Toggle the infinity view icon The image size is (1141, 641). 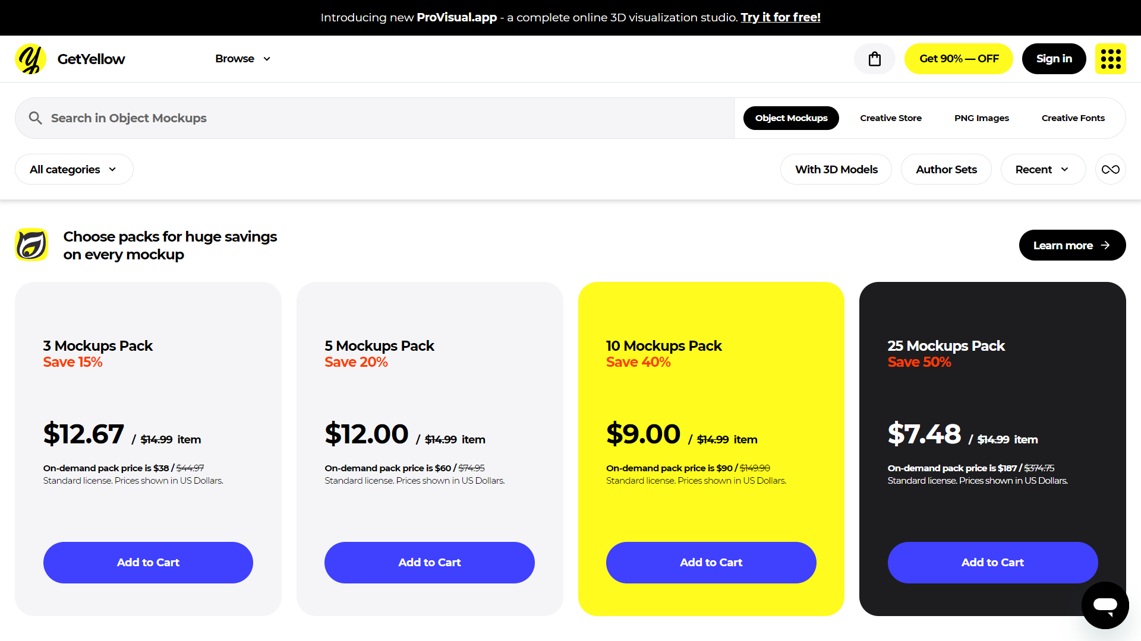(x=1110, y=169)
